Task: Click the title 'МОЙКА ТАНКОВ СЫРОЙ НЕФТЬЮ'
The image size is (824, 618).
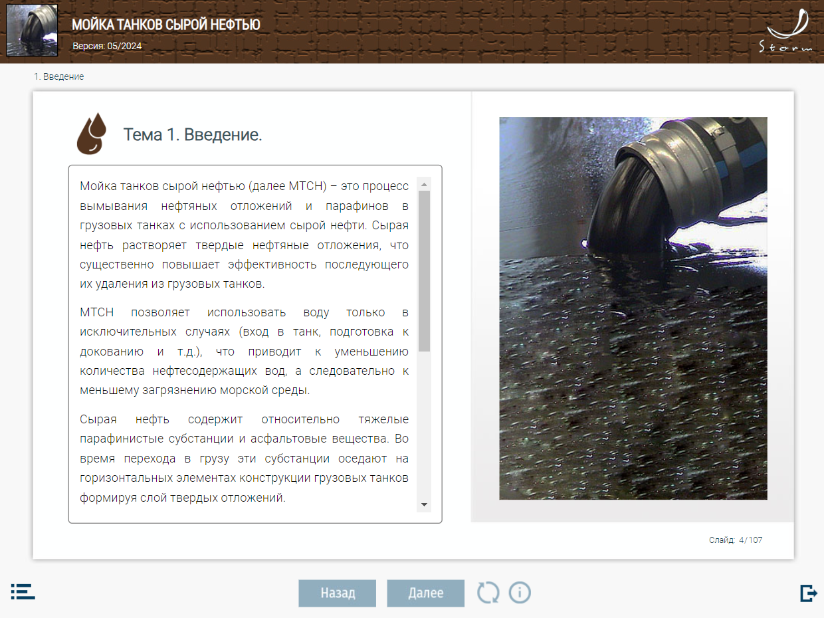Action: point(166,25)
